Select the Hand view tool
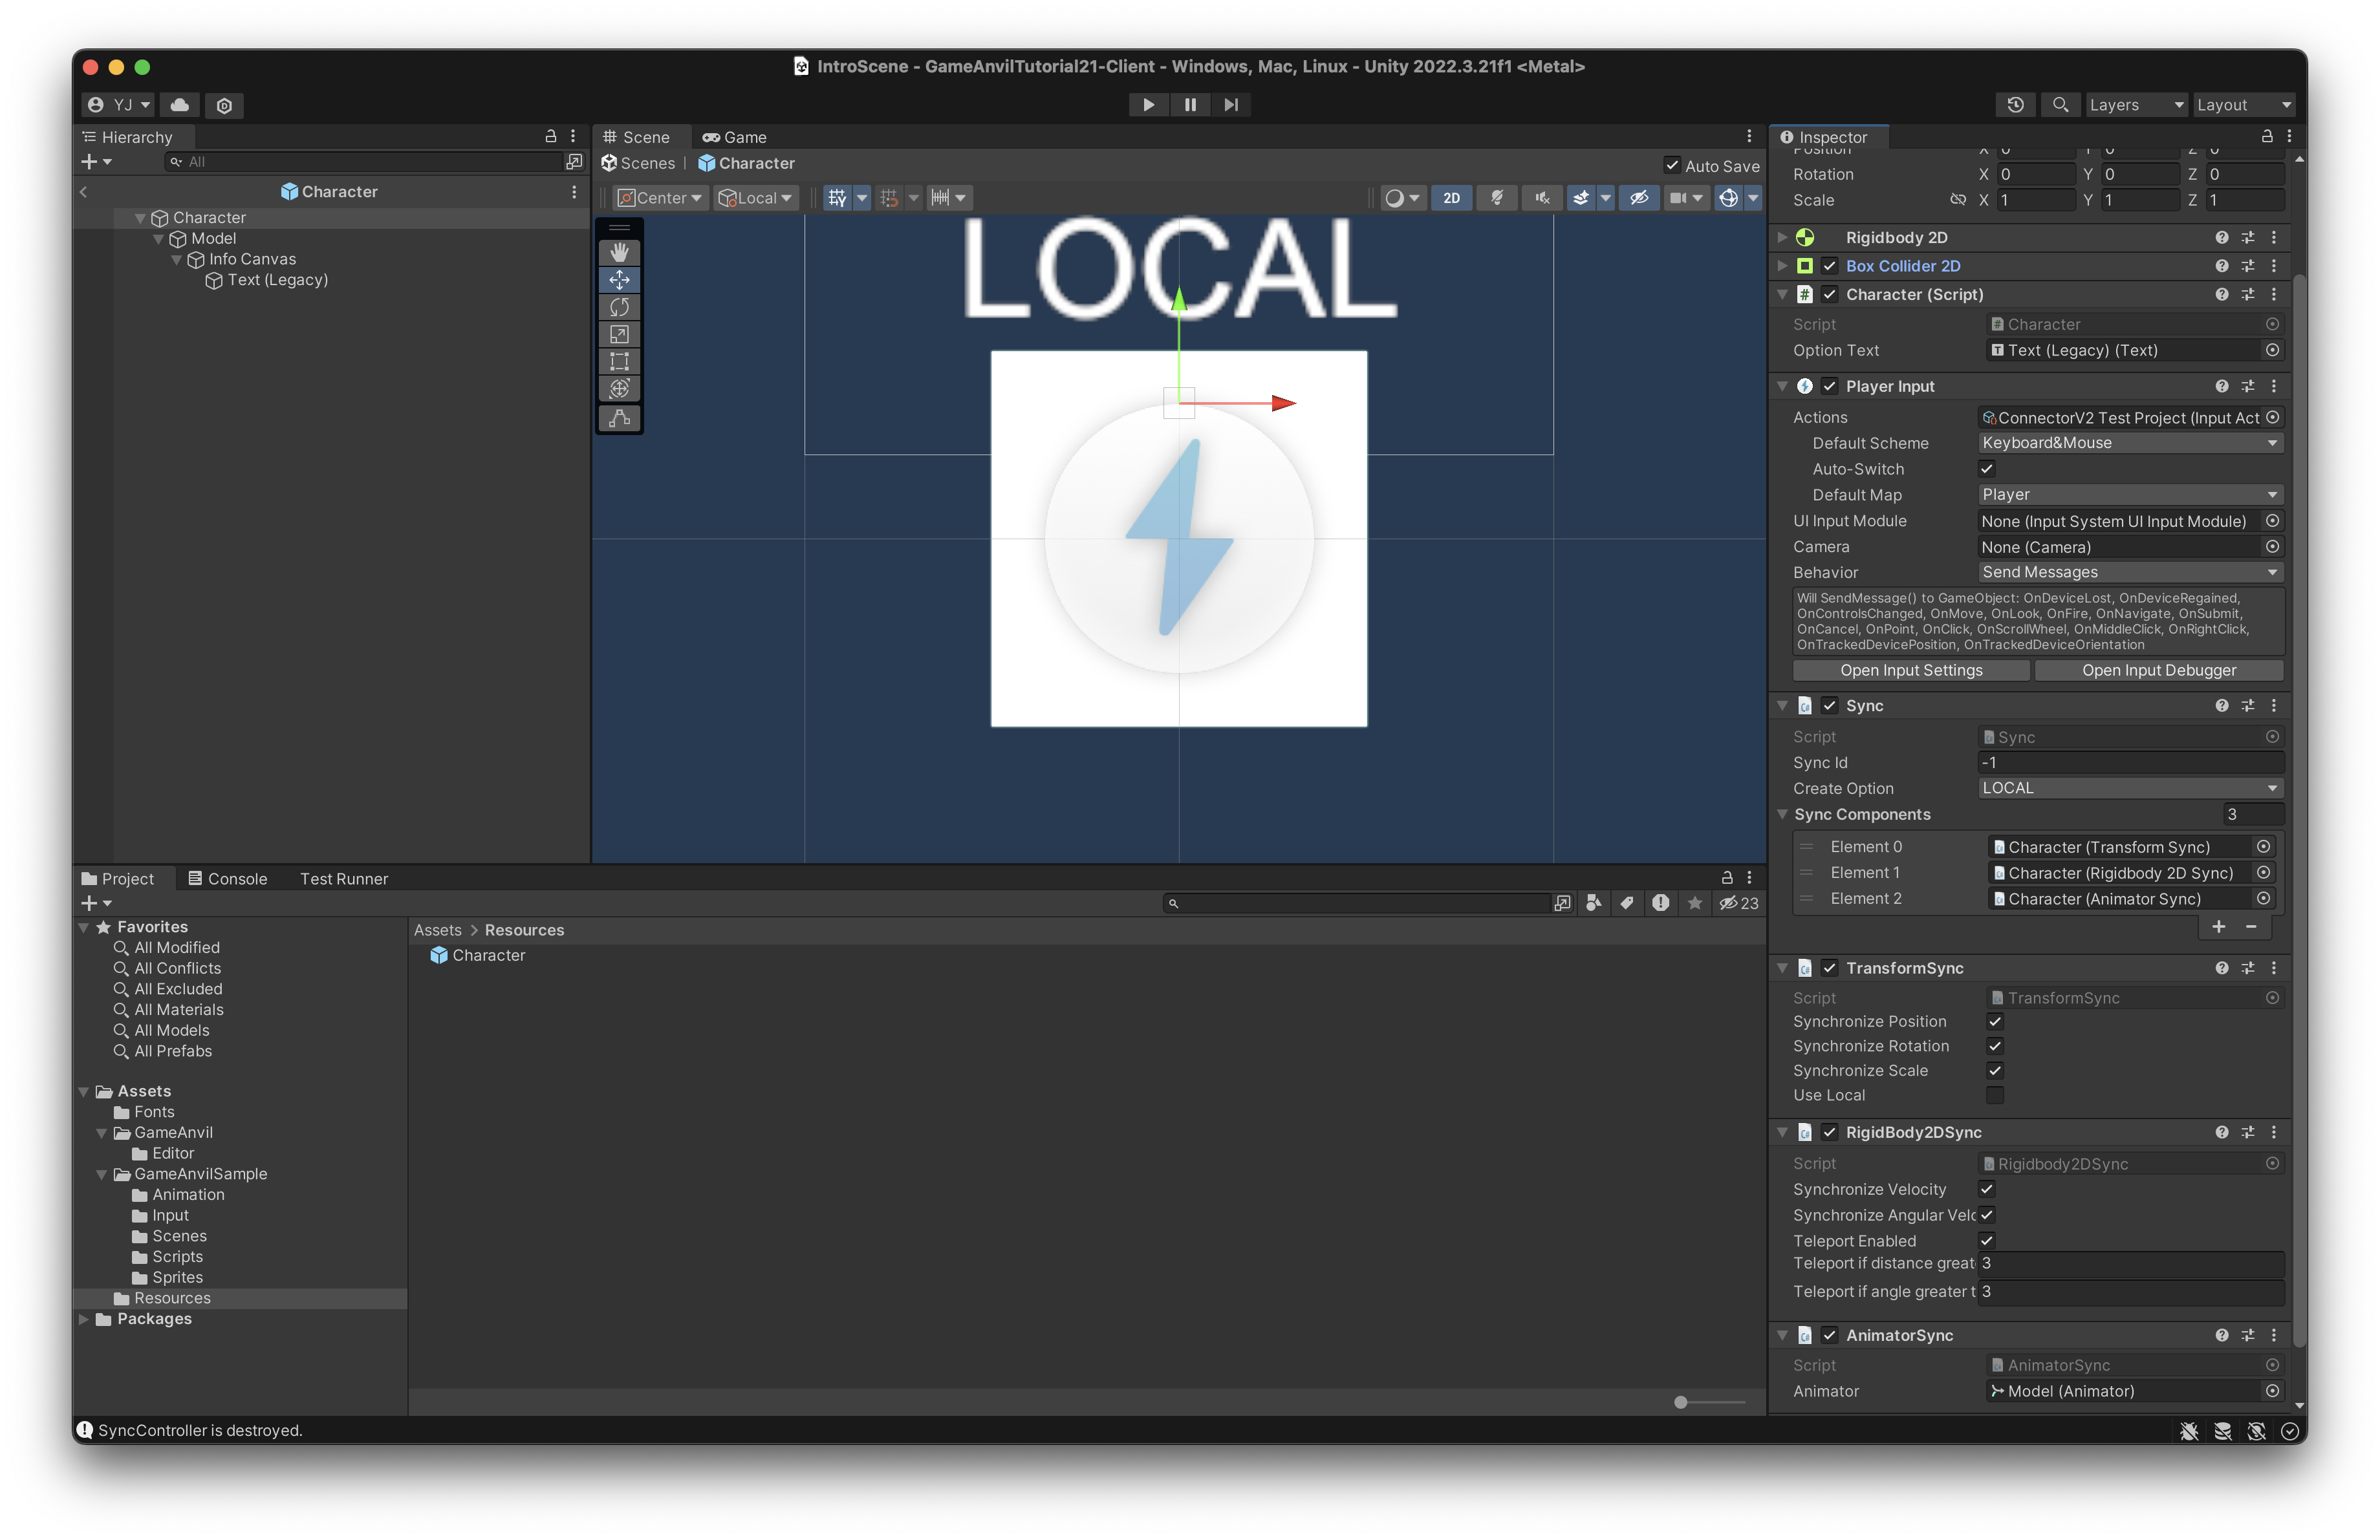The height and width of the screenshot is (1540, 2380). [x=619, y=253]
